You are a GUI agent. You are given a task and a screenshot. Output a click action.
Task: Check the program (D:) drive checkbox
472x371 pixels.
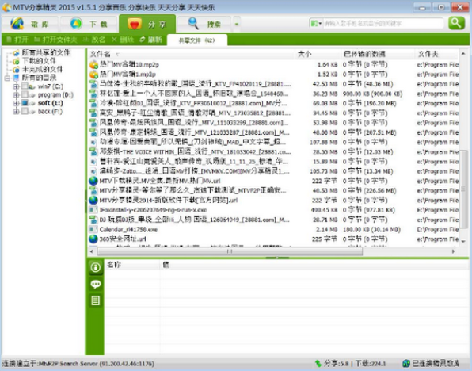(x=25, y=95)
